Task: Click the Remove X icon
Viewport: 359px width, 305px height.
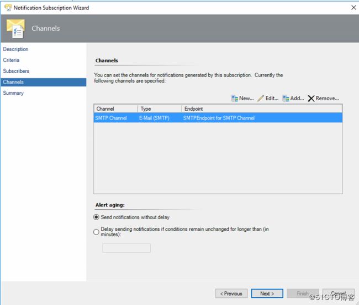Action: pyautogui.click(x=311, y=99)
